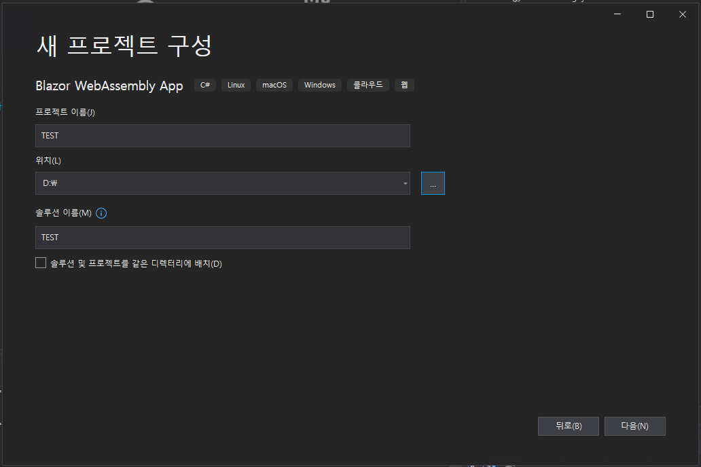The image size is (701, 467).
Task: Open the location browse (...) button
Action: (433, 183)
